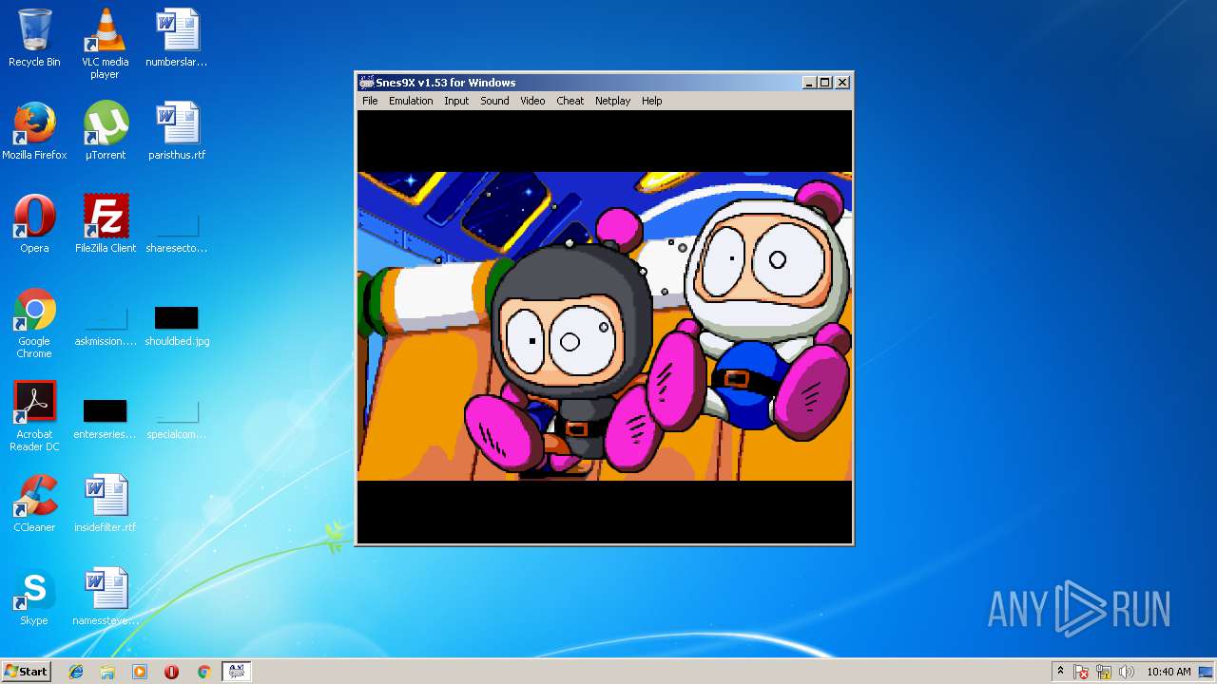Image resolution: width=1217 pixels, height=684 pixels.
Task: Open Windows Explorer folder in taskbar
Action: (x=107, y=672)
